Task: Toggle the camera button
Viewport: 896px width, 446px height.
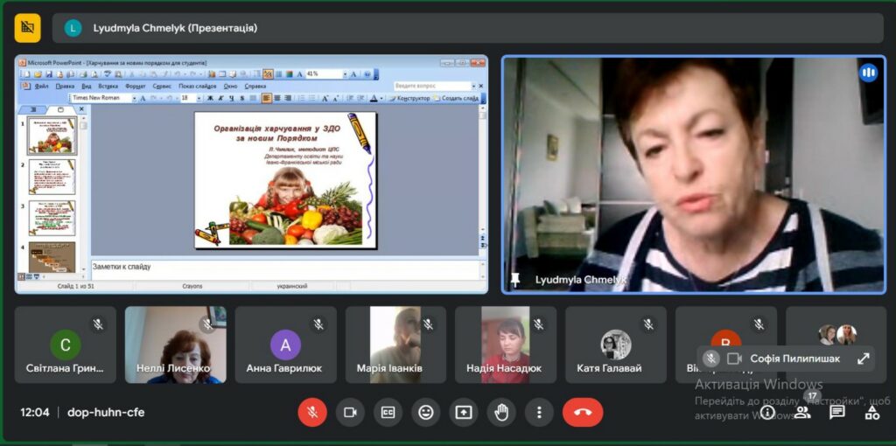Action: coord(350,412)
